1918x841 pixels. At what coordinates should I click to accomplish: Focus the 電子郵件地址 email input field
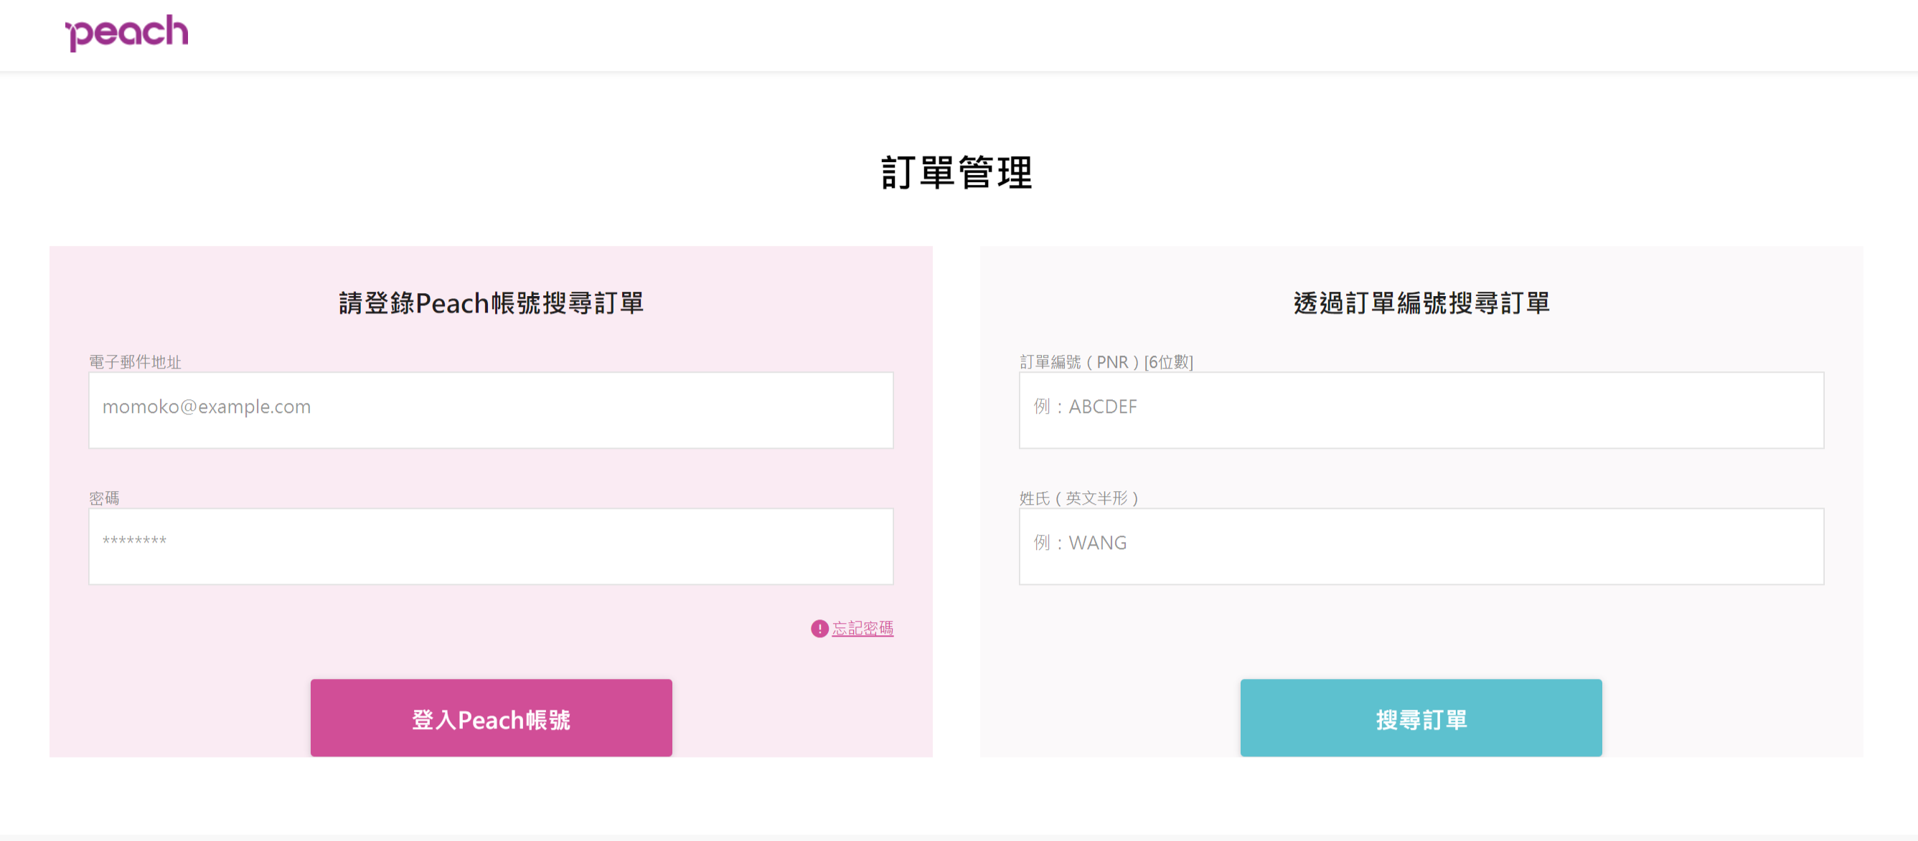coord(491,410)
